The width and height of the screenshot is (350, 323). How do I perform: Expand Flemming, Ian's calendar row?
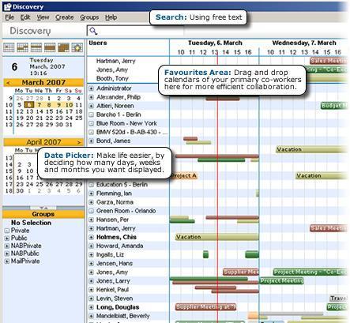(x=91, y=193)
